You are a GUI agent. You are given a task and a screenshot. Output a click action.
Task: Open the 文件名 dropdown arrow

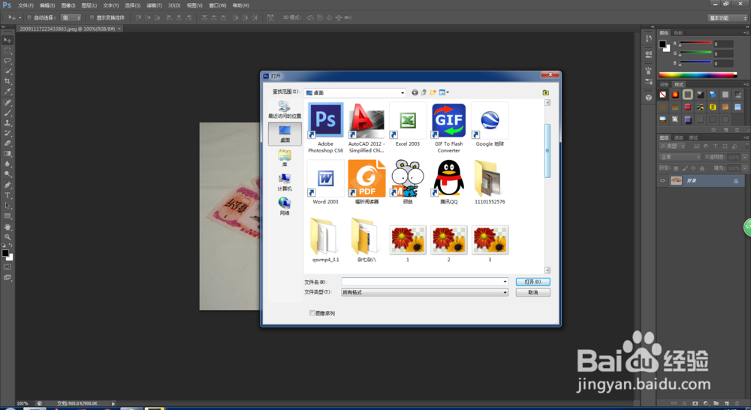[505, 282]
